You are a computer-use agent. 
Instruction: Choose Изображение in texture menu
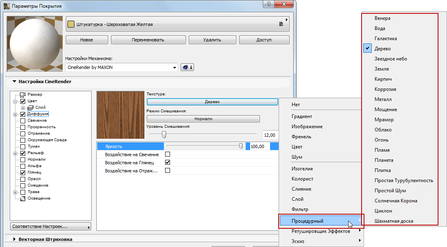pos(307,127)
